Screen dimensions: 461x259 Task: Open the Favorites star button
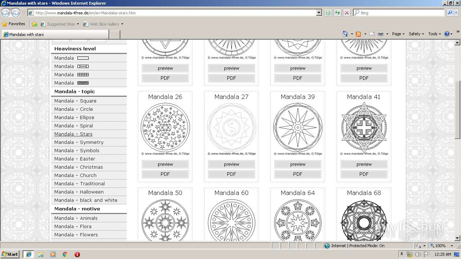pos(13,24)
